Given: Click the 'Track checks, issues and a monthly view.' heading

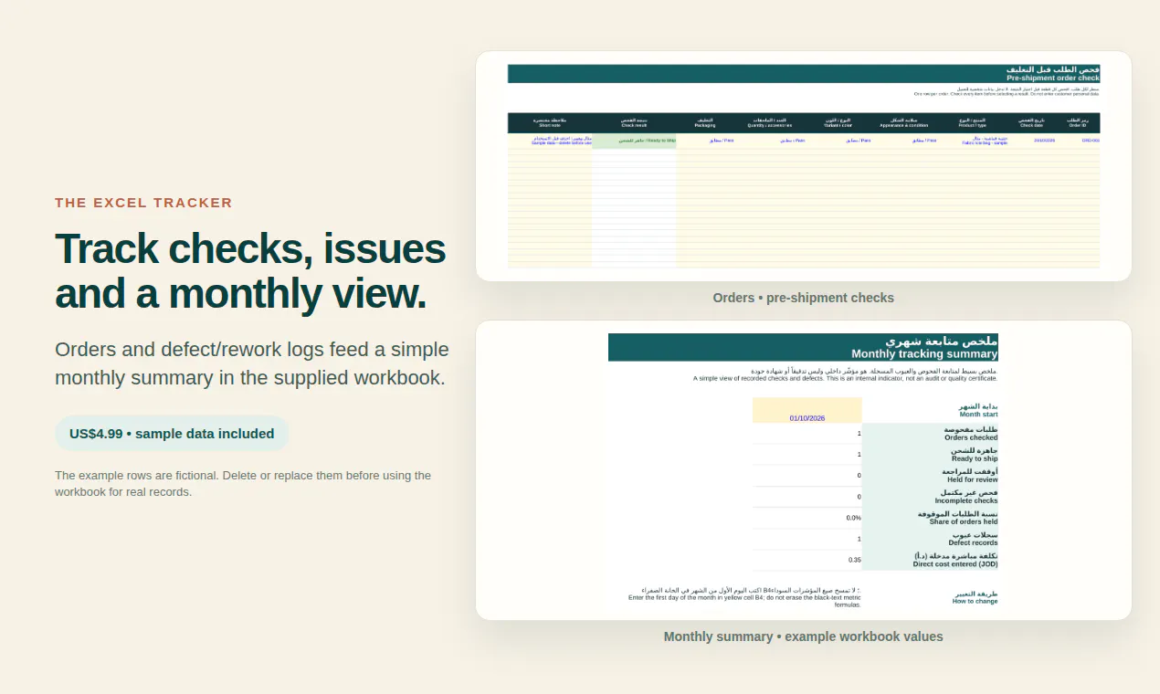Looking at the screenshot, I should point(250,271).
